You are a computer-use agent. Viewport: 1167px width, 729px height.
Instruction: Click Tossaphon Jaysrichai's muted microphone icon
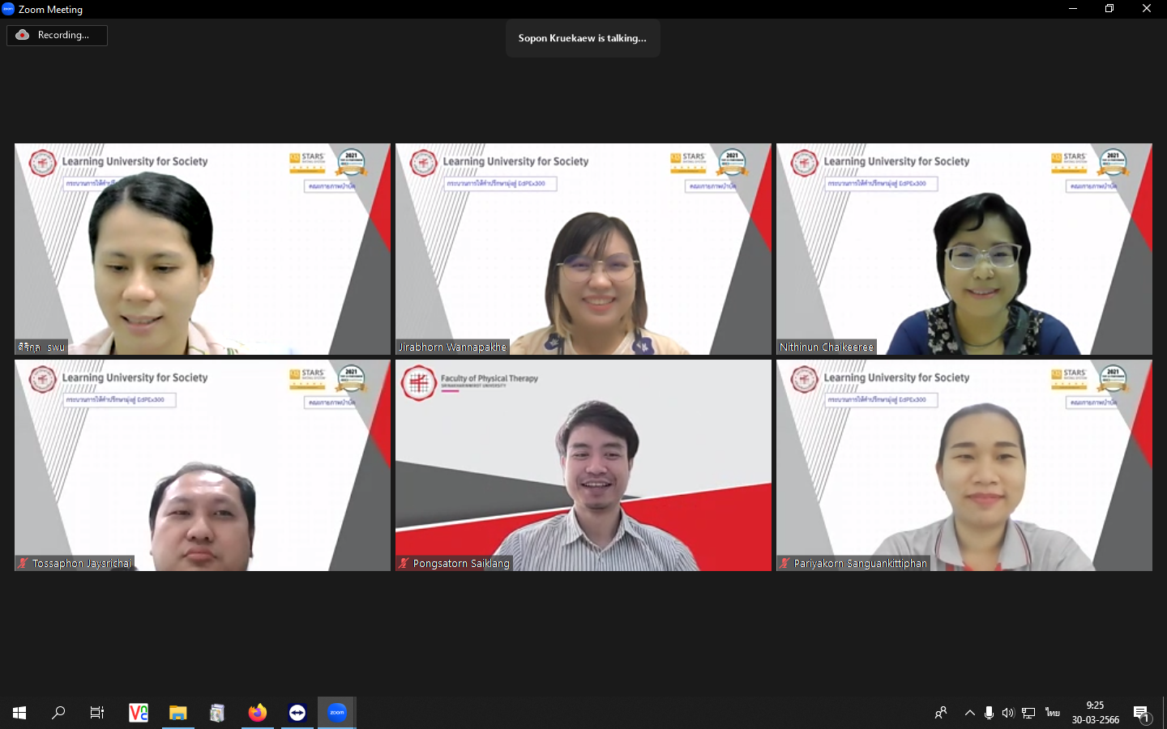[x=24, y=563]
